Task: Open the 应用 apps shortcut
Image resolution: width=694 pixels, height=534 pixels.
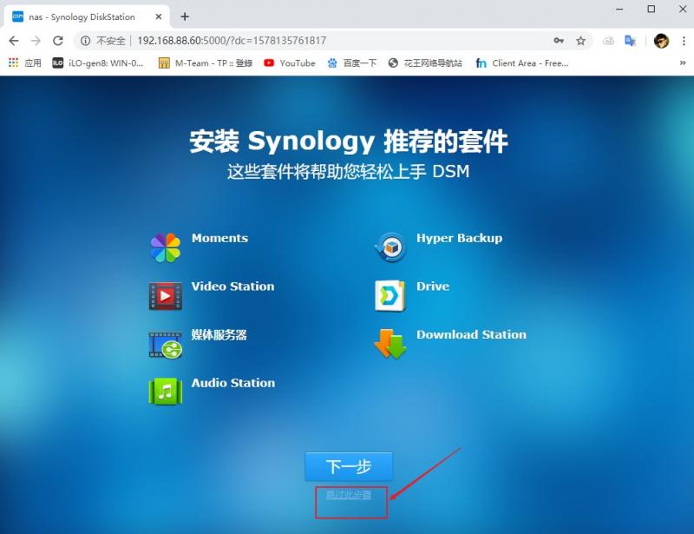Action: [25, 63]
